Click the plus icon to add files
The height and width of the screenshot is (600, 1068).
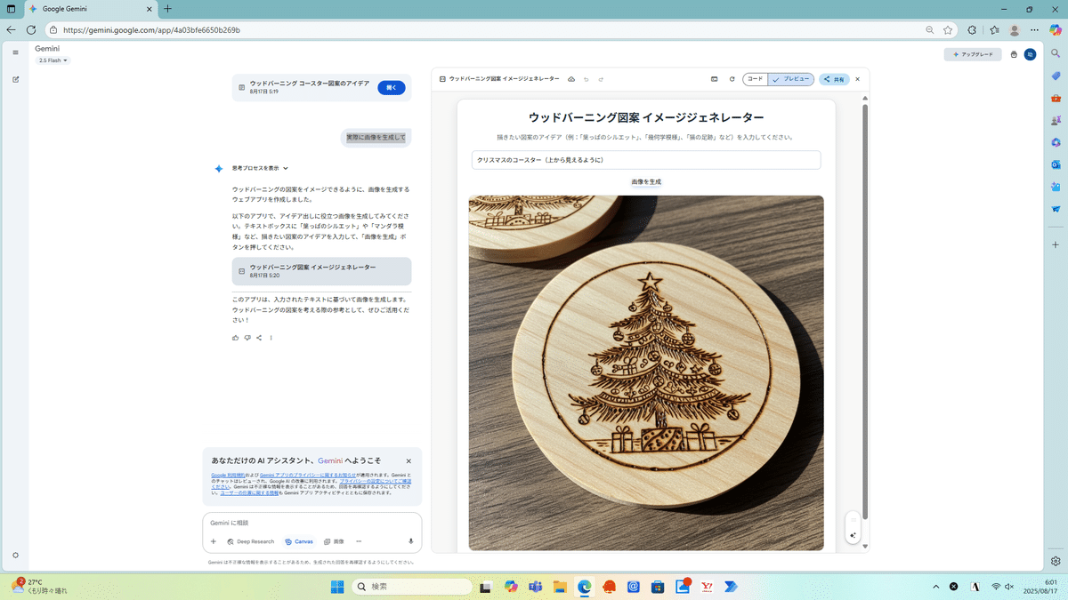click(214, 541)
